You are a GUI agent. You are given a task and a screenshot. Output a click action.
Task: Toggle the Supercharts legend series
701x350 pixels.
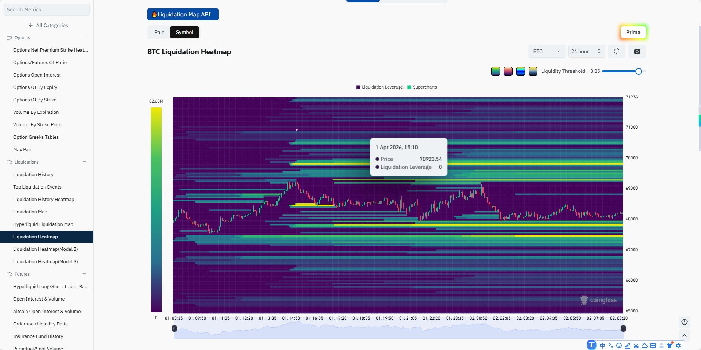[x=422, y=87]
